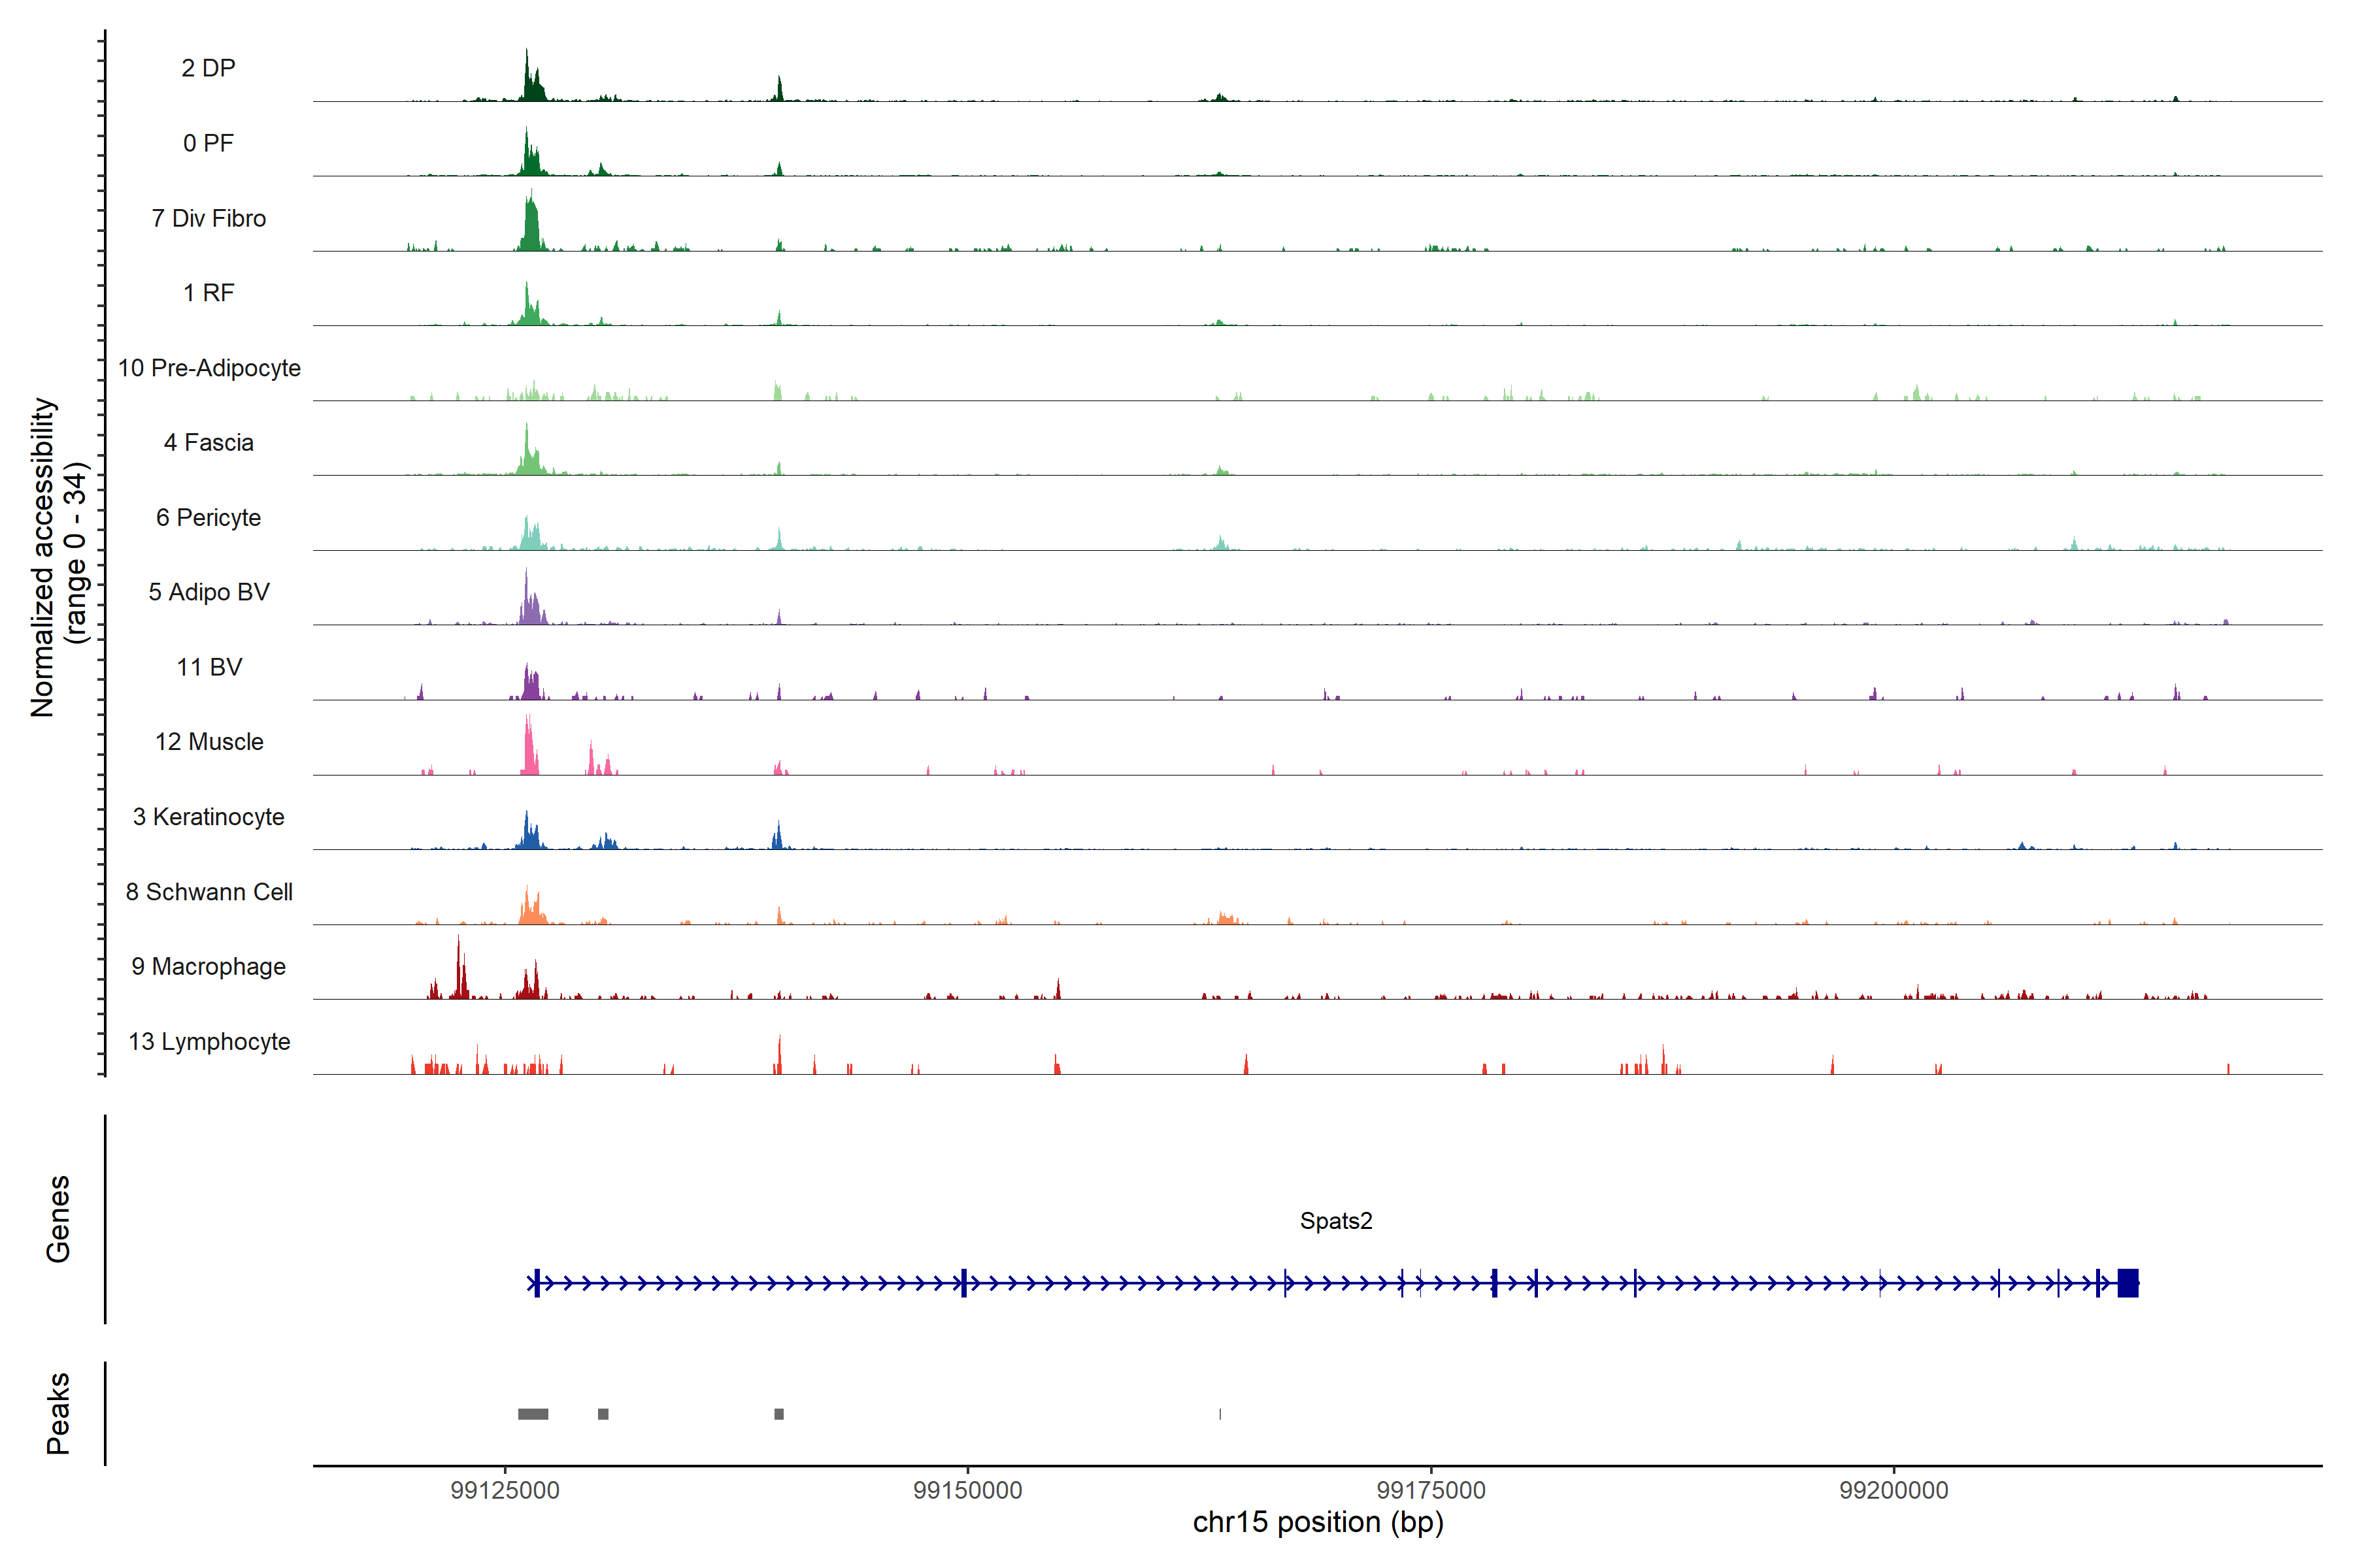The height and width of the screenshot is (1568, 2353).
Task: Click the 0 PF track label
Action: tap(208, 143)
